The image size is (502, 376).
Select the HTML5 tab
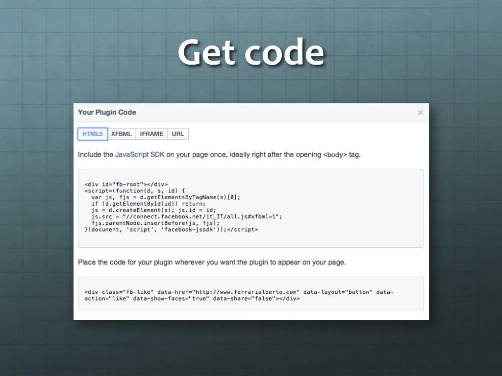(93, 134)
